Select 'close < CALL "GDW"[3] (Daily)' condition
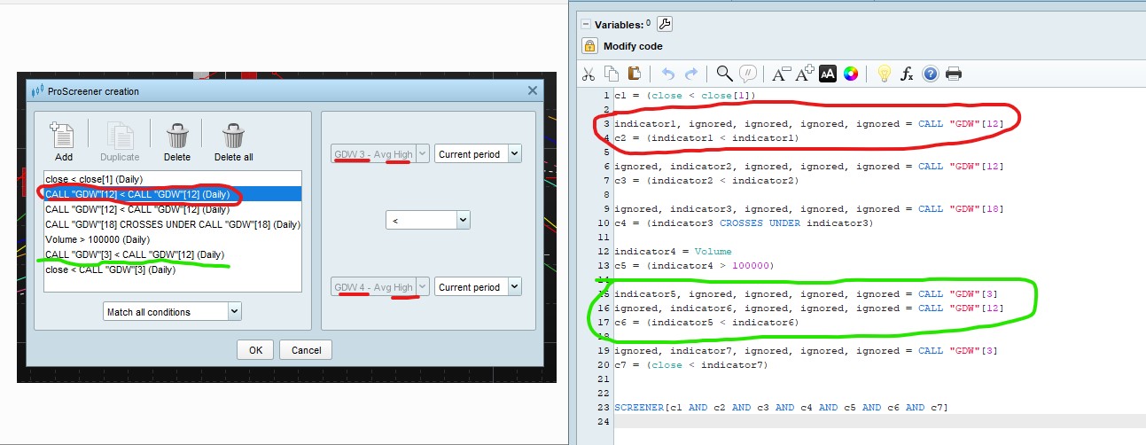1146x445 pixels. pyautogui.click(x=172, y=269)
